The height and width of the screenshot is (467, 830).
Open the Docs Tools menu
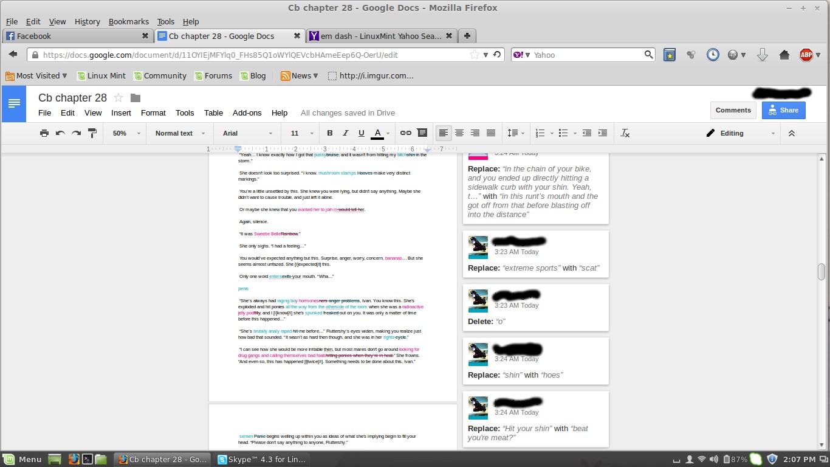185,112
